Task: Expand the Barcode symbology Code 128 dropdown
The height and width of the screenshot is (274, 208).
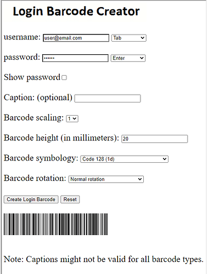Action: (125, 159)
